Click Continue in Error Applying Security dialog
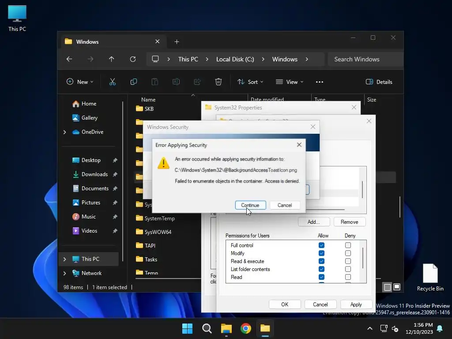452x339 pixels. click(x=250, y=205)
